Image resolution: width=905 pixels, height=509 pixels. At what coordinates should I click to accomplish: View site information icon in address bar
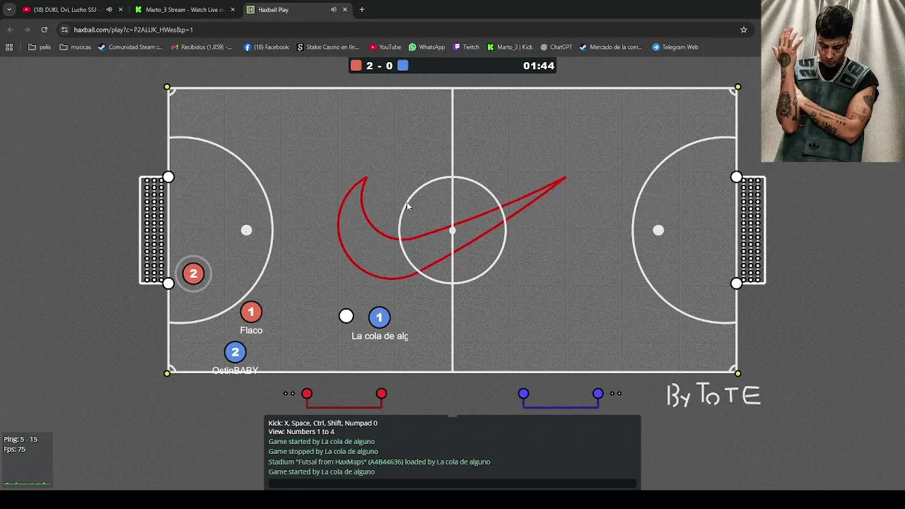click(64, 30)
